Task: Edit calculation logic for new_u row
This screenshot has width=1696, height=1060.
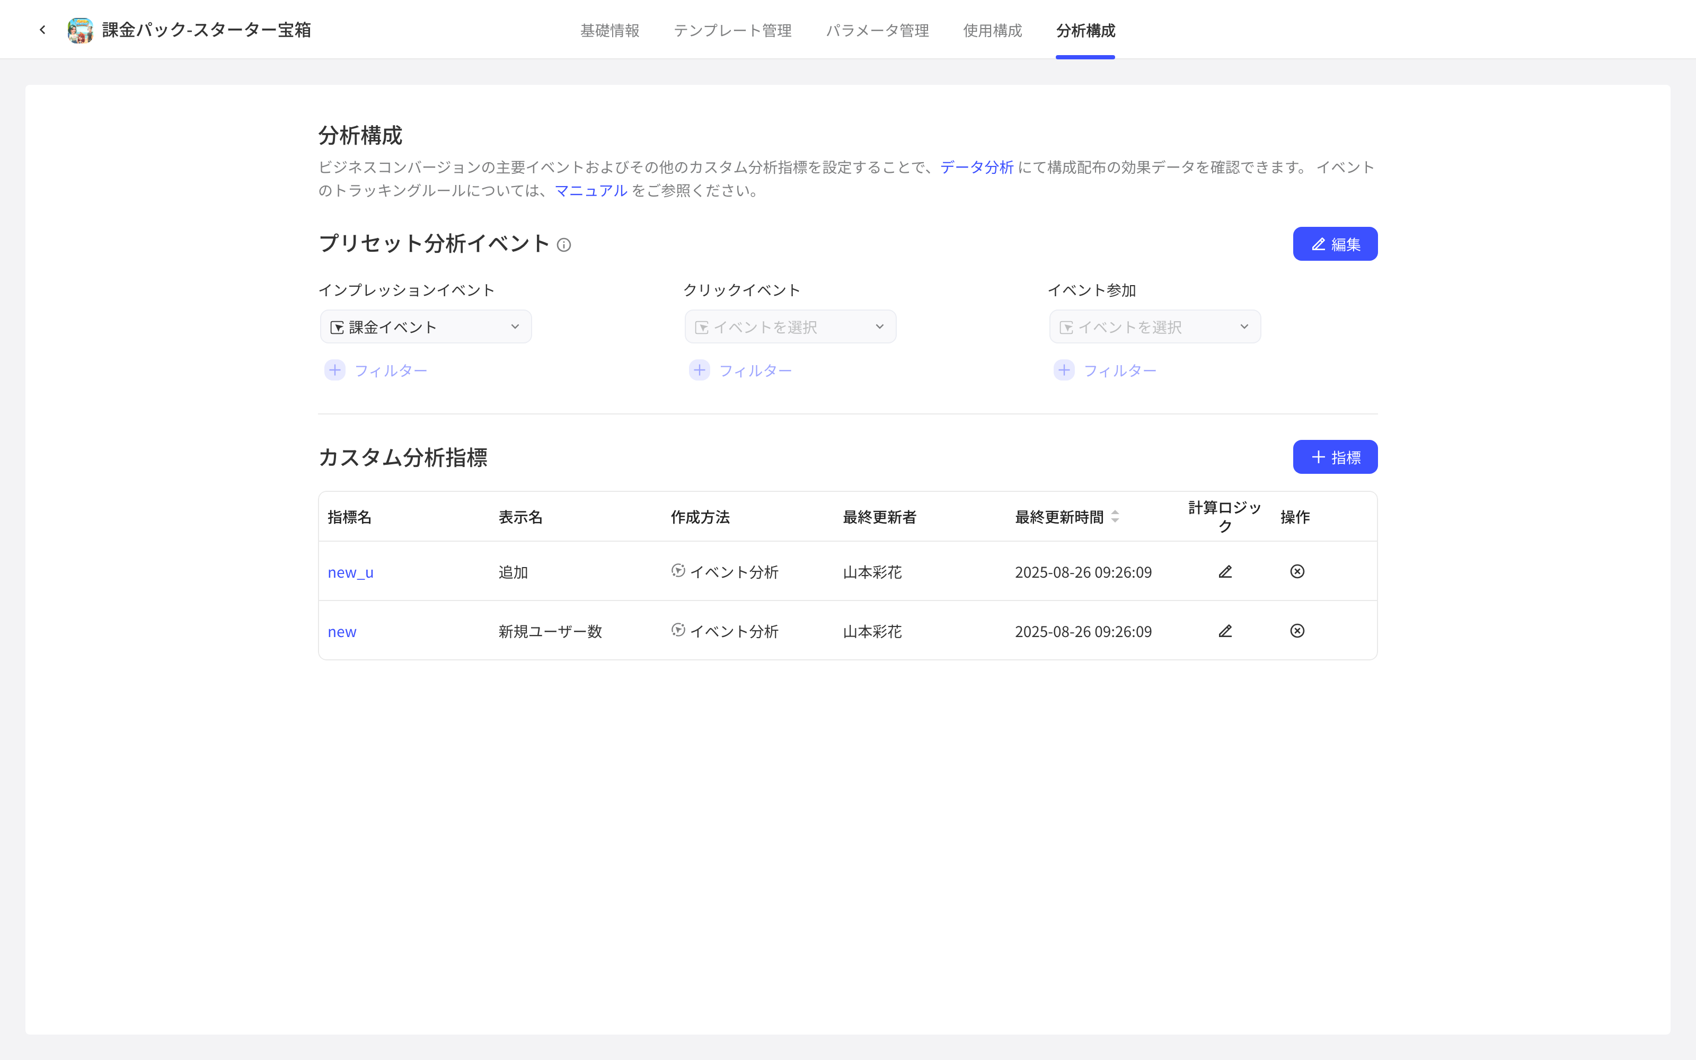Action: pyautogui.click(x=1225, y=571)
